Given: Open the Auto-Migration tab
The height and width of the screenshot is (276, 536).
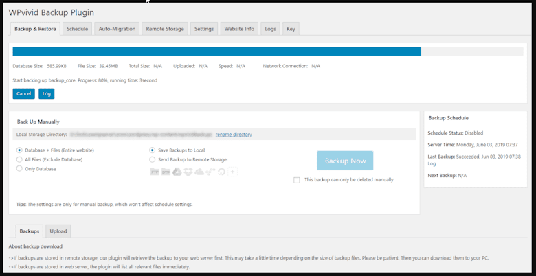Looking at the screenshot, I should tap(117, 29).
